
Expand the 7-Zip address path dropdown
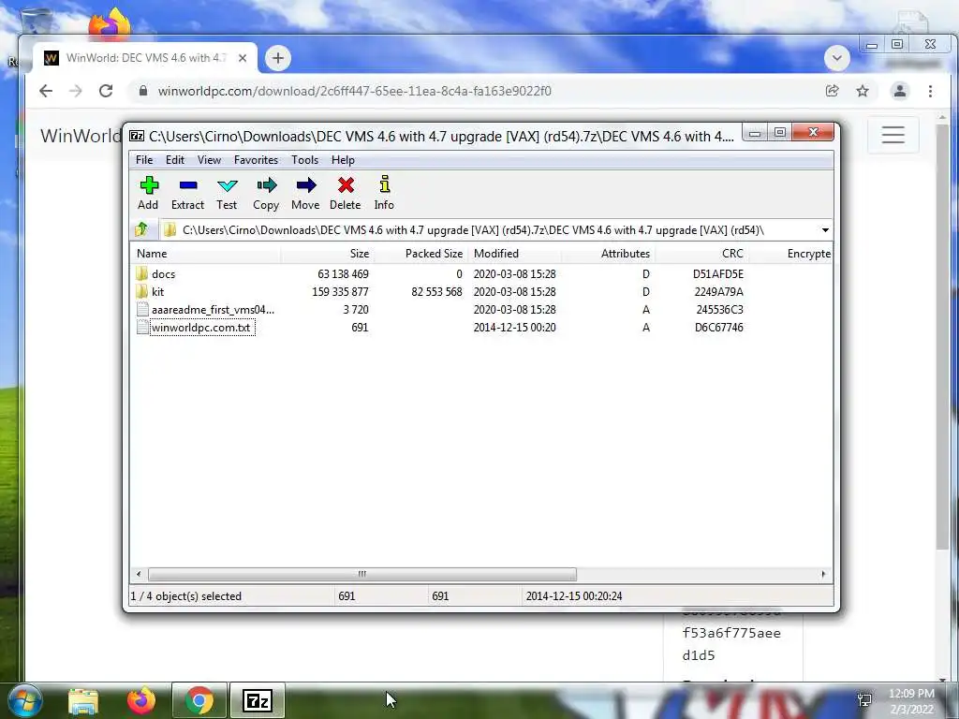click(x=825, y=230)
